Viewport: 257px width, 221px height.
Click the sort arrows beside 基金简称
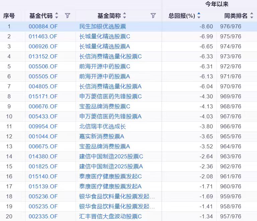124,16
